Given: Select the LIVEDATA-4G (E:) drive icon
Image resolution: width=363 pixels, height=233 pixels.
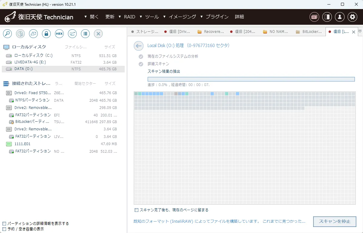Looking at the screenshot, I should pos(9,62).
